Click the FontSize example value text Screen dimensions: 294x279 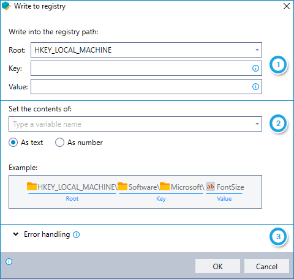[x=230, y=187]
